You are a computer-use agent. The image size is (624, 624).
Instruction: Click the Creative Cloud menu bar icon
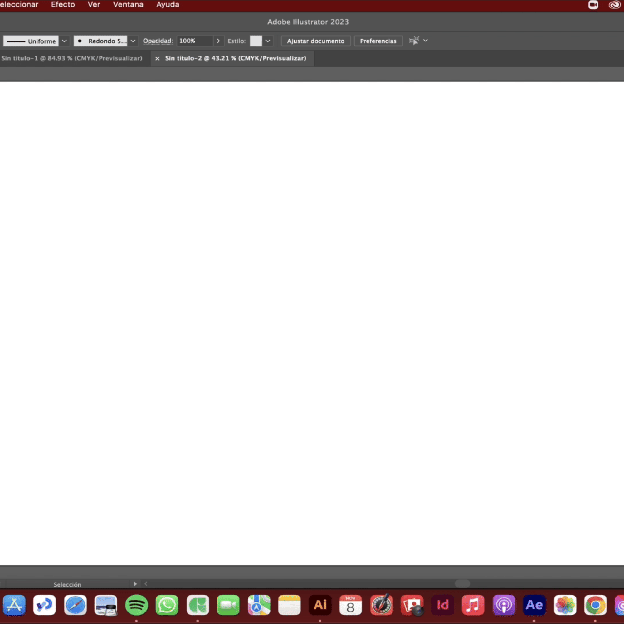pyautogui.click(x=614, y=5)
